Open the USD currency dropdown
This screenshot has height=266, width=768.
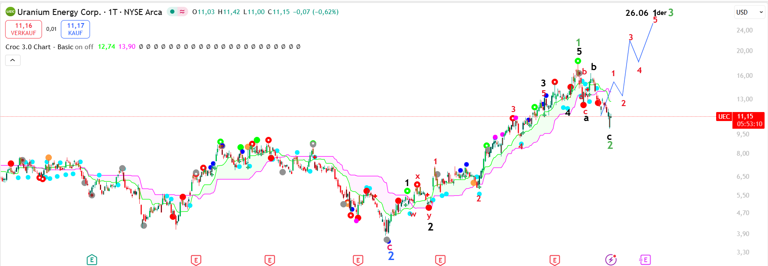pyautogui.click(x=749, y=12)
